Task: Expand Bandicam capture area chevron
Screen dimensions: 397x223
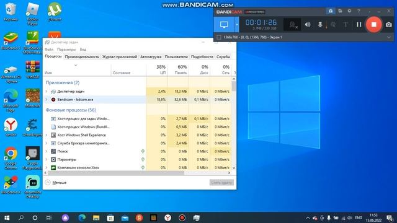Action: pos(389,37)
